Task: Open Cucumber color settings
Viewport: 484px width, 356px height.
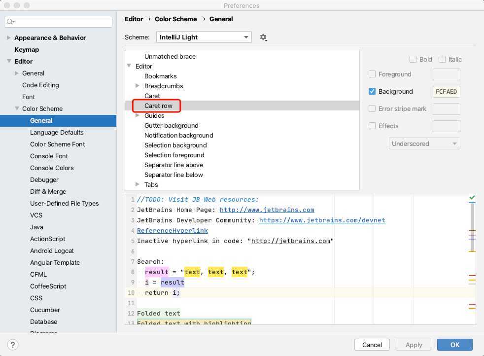Action: tap(45, 310)
